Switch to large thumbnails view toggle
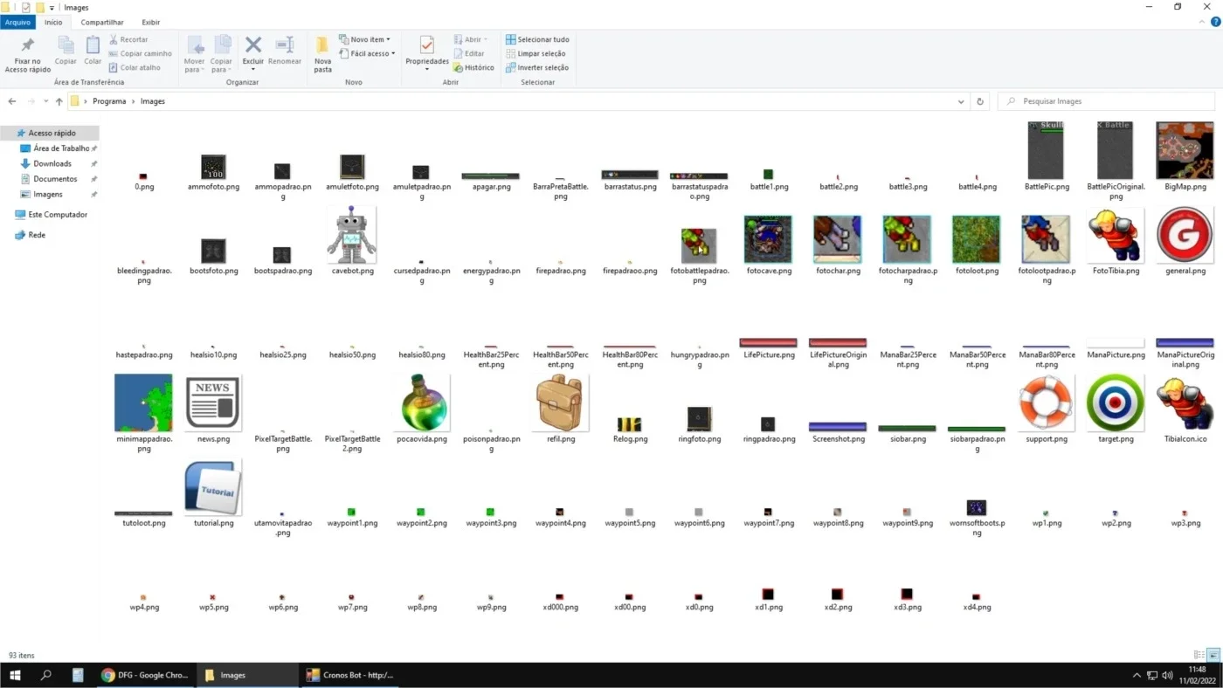Screen dimensions: 1223x688 [x=1213, y=655]
